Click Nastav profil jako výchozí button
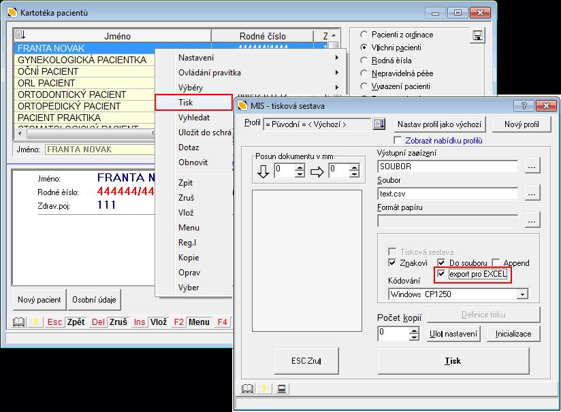Screen dimensions: 561x412 pyautogui.click(x=439, y=124)
